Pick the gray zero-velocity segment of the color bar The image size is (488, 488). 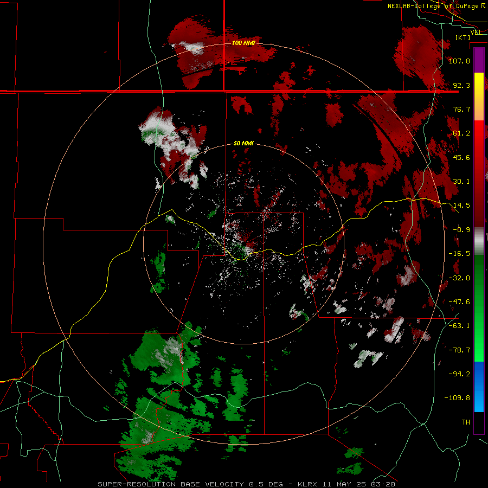(479, 241)
